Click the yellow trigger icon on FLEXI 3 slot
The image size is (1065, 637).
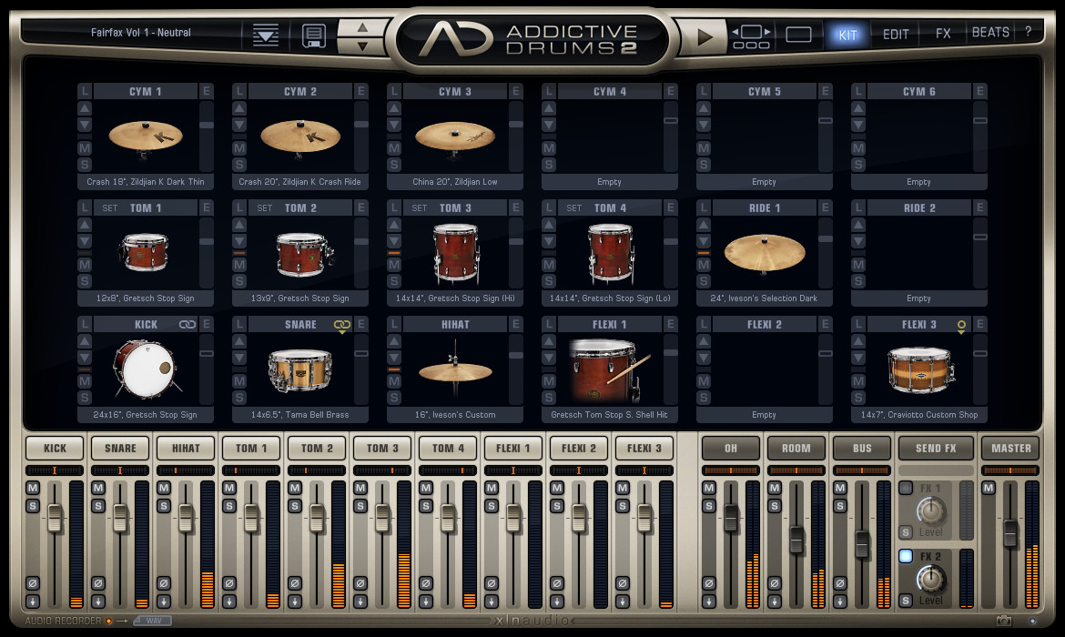click(x=961, y=327)
